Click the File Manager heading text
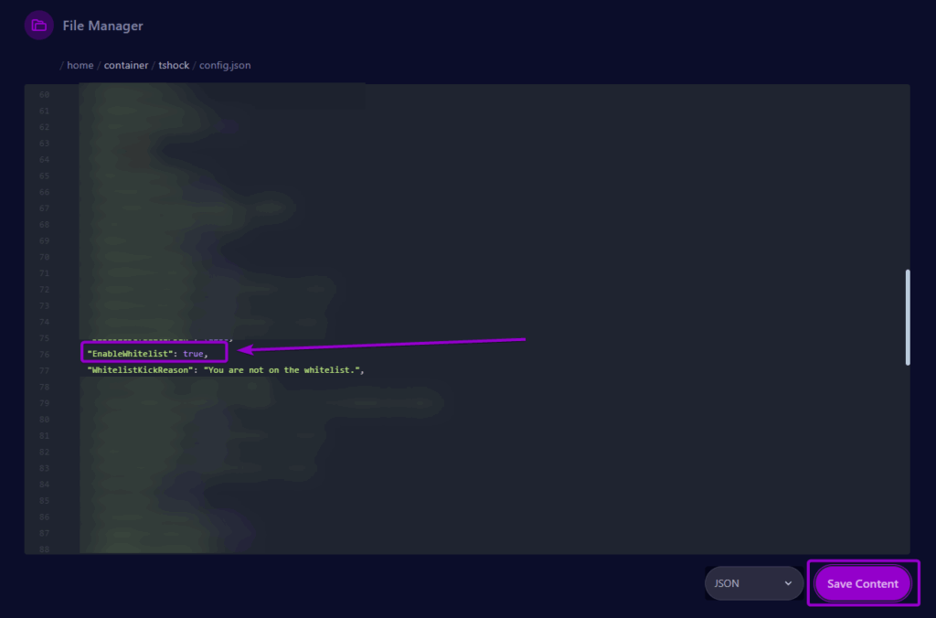936x618 pixels. click(102, 26)
